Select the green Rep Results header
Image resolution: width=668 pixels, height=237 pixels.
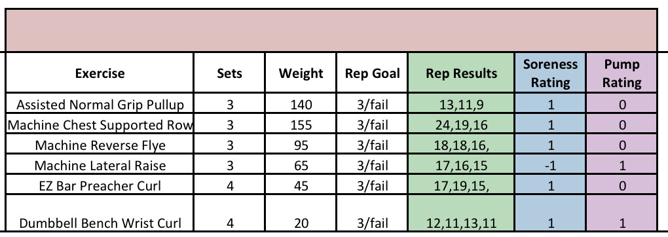click(x=462, y=73)
